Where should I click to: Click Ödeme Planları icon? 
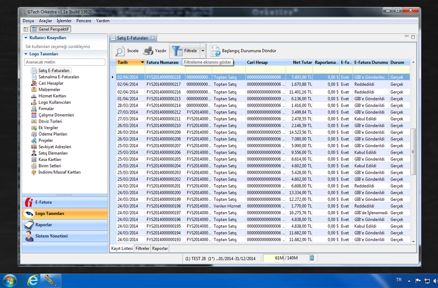coord(34,134)
